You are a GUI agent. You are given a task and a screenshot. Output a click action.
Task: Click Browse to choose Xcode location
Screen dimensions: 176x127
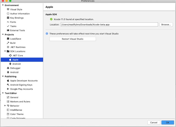tap(166, 24)
